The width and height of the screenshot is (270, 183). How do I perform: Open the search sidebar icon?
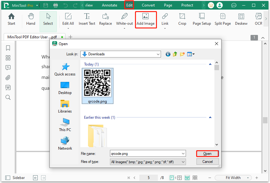click(x=8, y=97)
